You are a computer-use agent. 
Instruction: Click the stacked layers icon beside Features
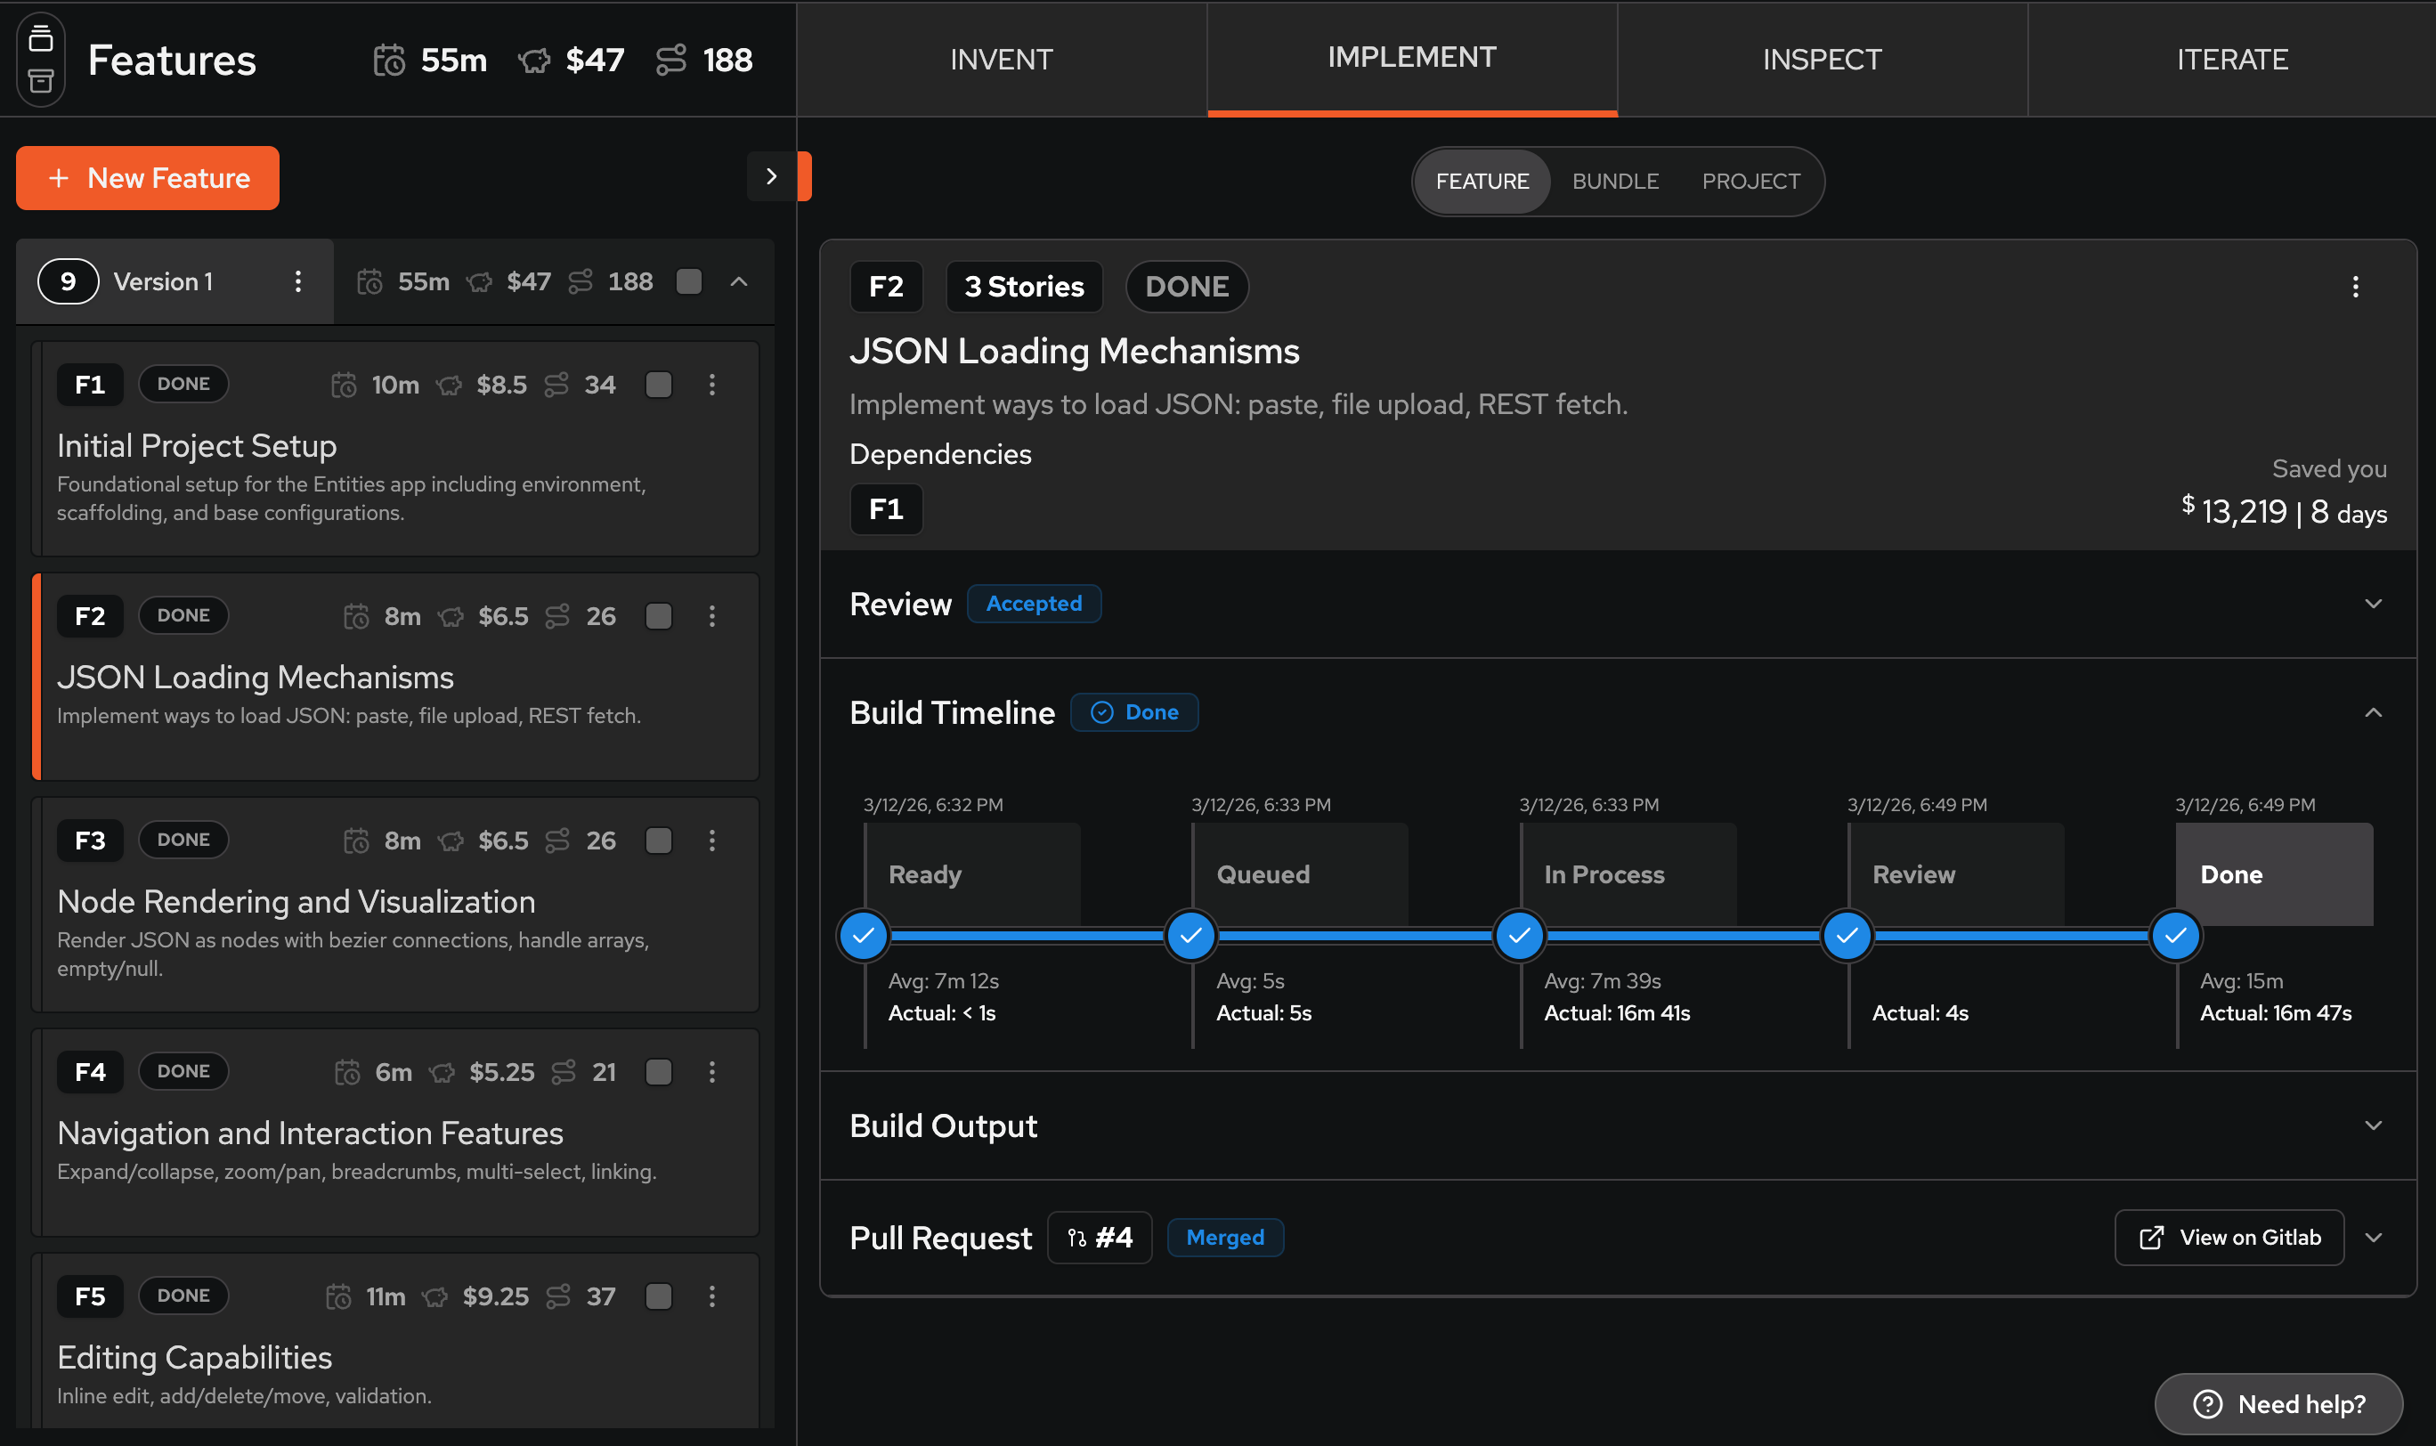pyautogui.click(x=40, y=38)
